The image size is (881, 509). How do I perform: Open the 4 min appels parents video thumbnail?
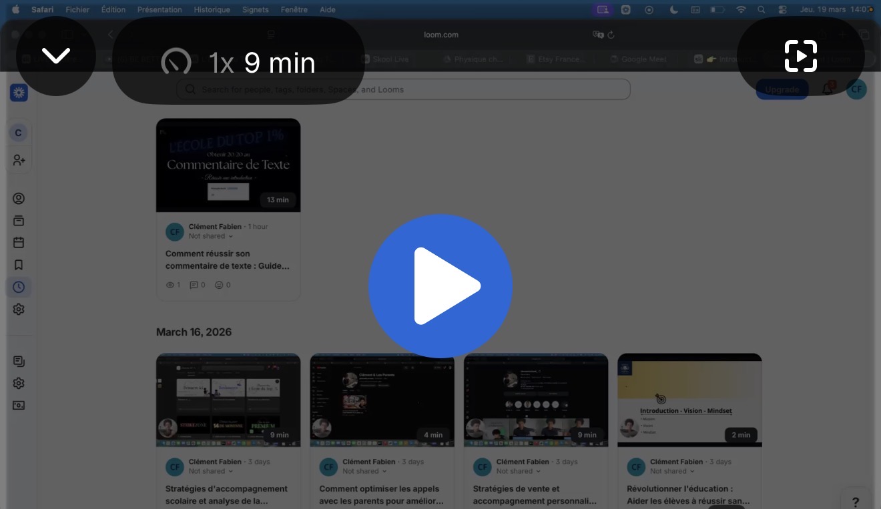tap(382, 400)
